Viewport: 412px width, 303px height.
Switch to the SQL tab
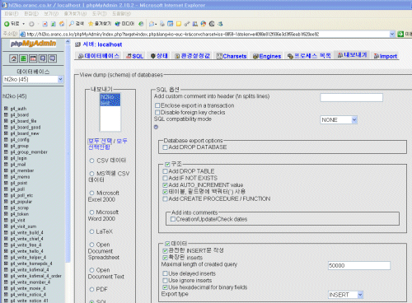coord(134,56)
